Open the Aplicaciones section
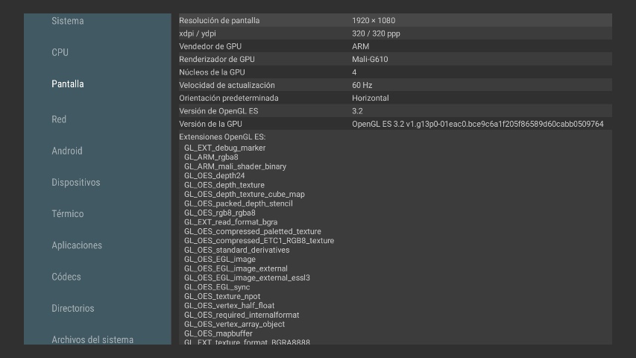Image resolution: width=636 pixels, height=358 pixels. (x=77, y=245)
